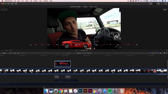Open the Final Cut Pro application menu
This screenshot has width=168, height=94.
tap(8, 1)
